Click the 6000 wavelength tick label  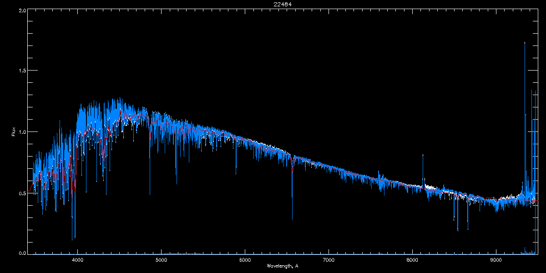tap(245, 260)
